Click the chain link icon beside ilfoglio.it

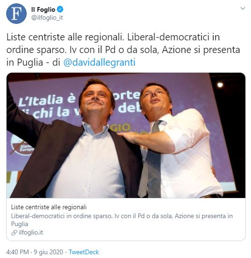click(x=14, y=233)
